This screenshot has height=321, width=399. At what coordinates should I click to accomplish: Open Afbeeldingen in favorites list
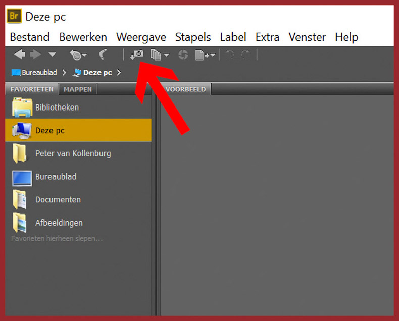click(x=78, y=223)
